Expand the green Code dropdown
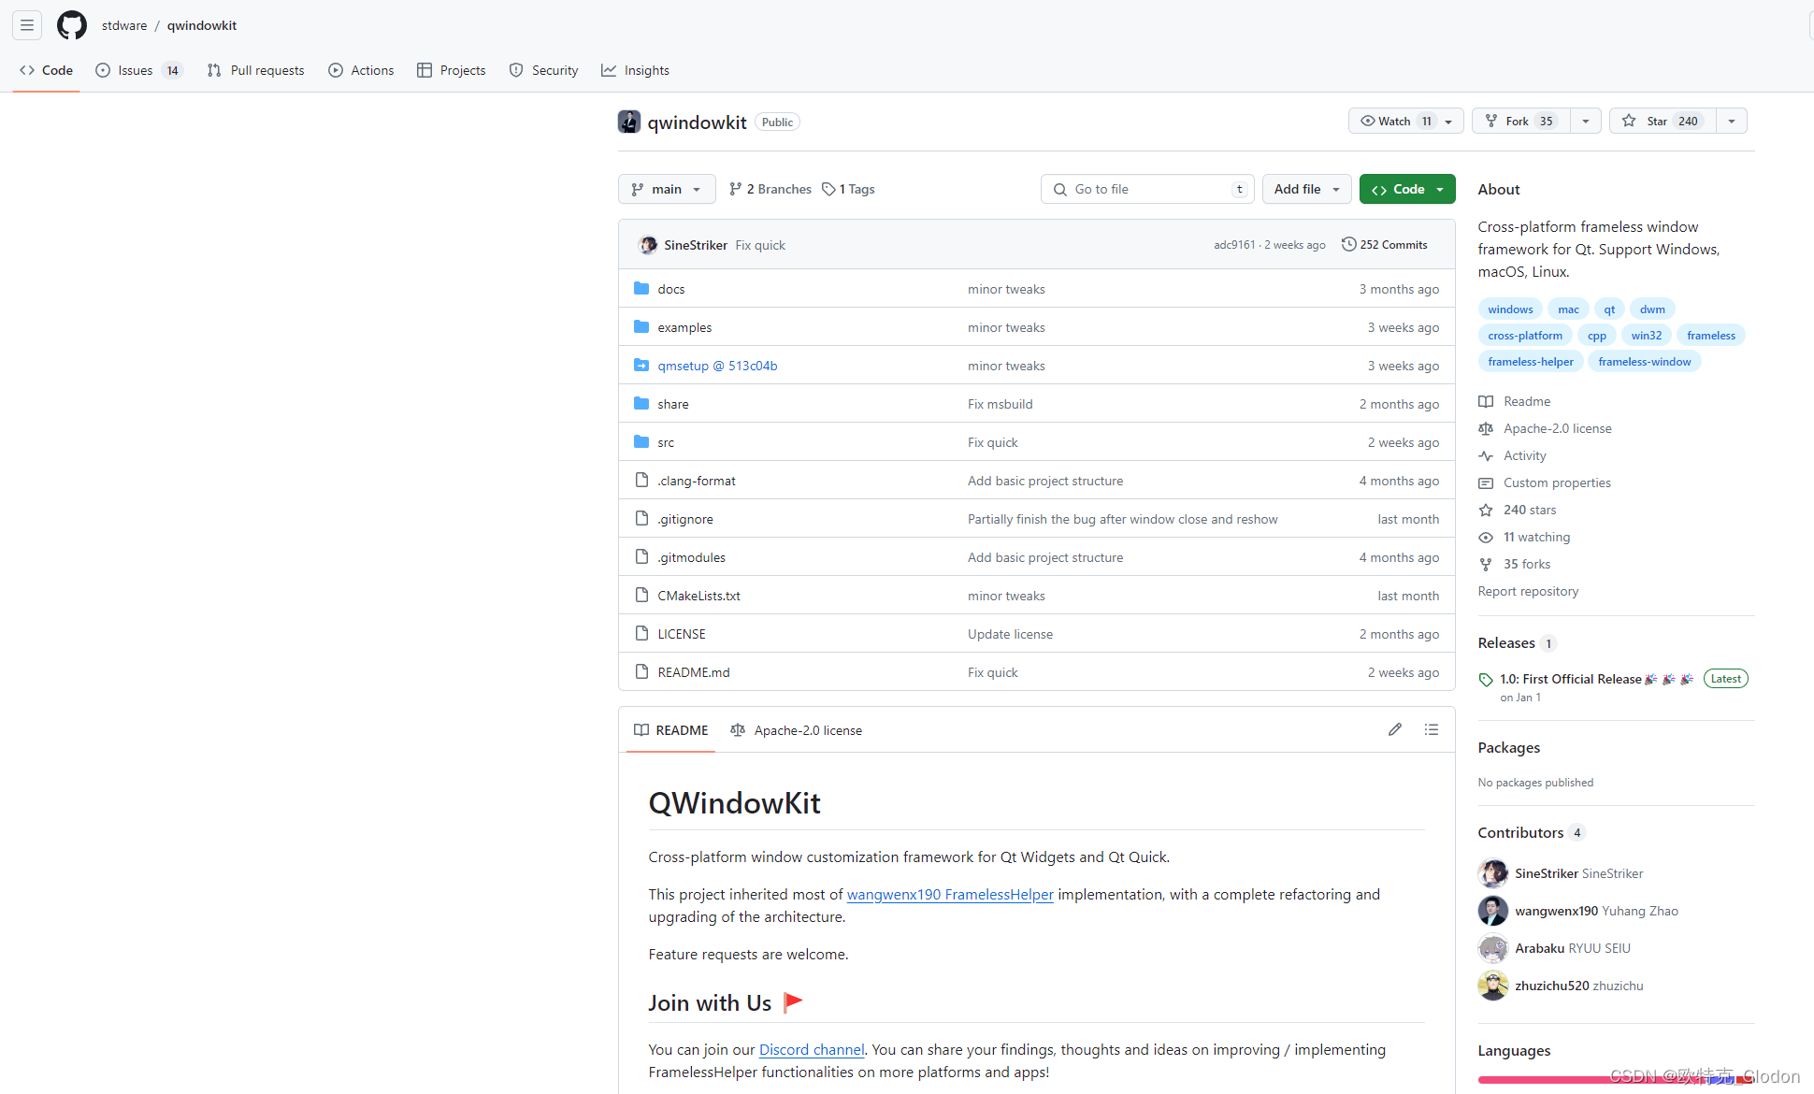 (x=1406, y=189)
